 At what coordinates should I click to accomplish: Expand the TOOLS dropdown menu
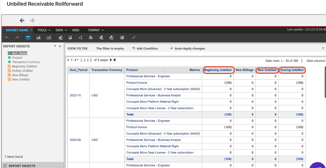tap(44, 30)
